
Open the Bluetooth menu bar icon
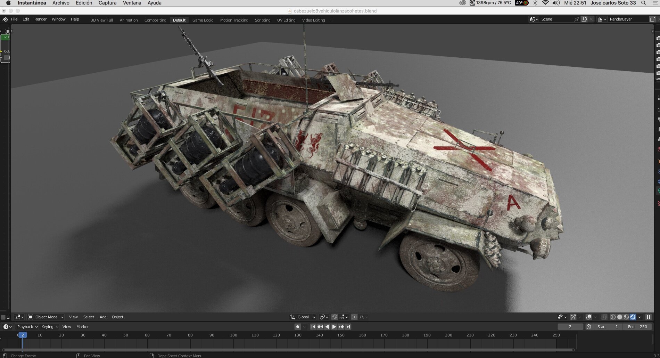pyautogui.click(x=535, y=3)
